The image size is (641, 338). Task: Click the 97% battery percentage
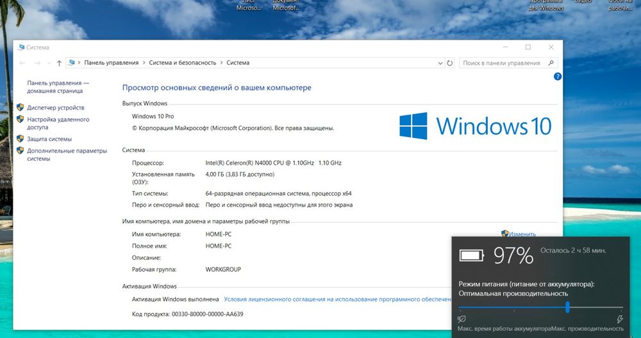[x=513, y=256]
